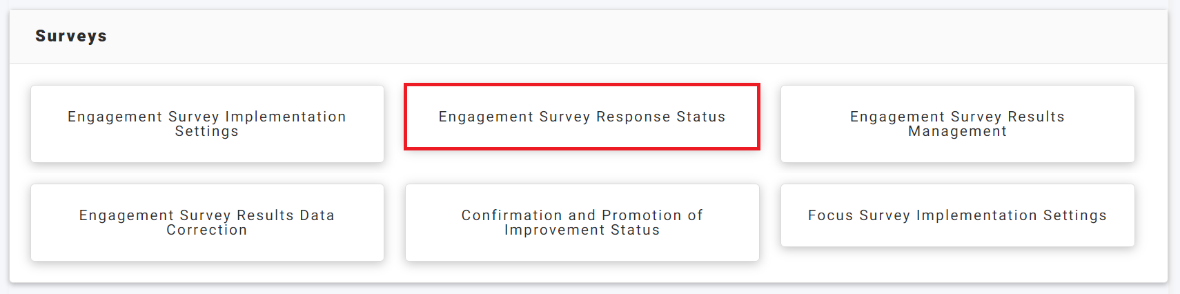1180x294 pixels.
Task: View the engagement survey response status page
Action: point(582,117)
